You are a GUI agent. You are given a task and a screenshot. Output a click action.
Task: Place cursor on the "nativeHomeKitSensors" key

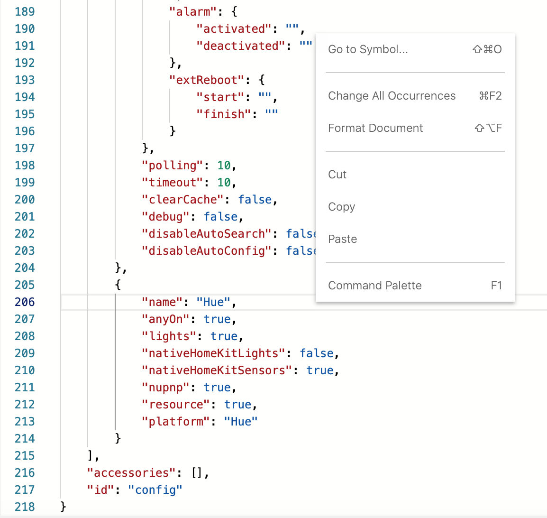(x=217, y=370)
